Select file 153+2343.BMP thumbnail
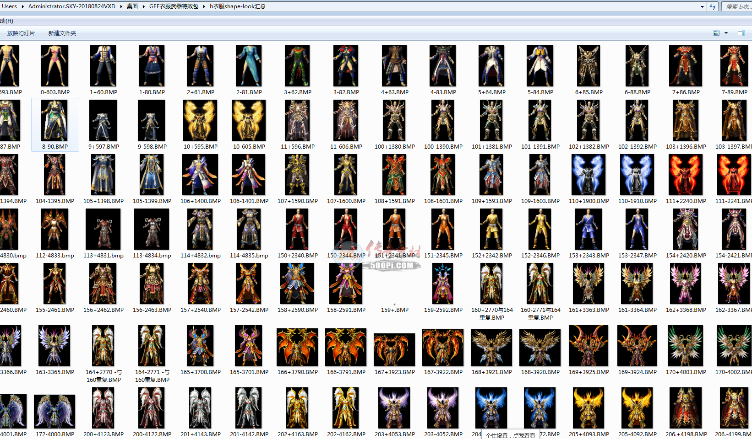This screenshot has height=439, width=752. click(x=589, y=229)
